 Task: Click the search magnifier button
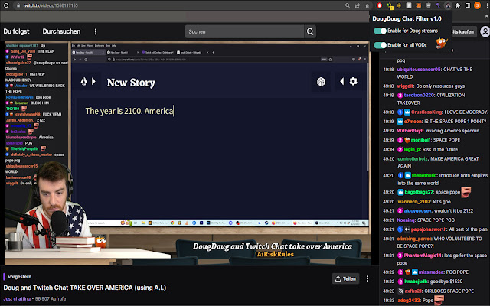tap(310, 31)
